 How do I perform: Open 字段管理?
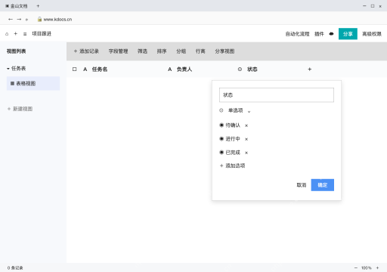[x=118, y=51]
